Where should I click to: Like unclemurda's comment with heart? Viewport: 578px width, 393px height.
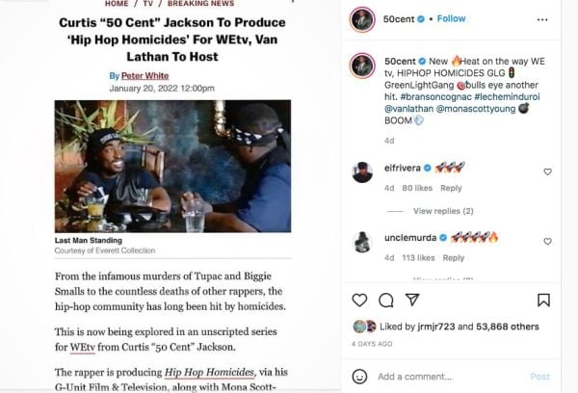click(x=548, y=242)
